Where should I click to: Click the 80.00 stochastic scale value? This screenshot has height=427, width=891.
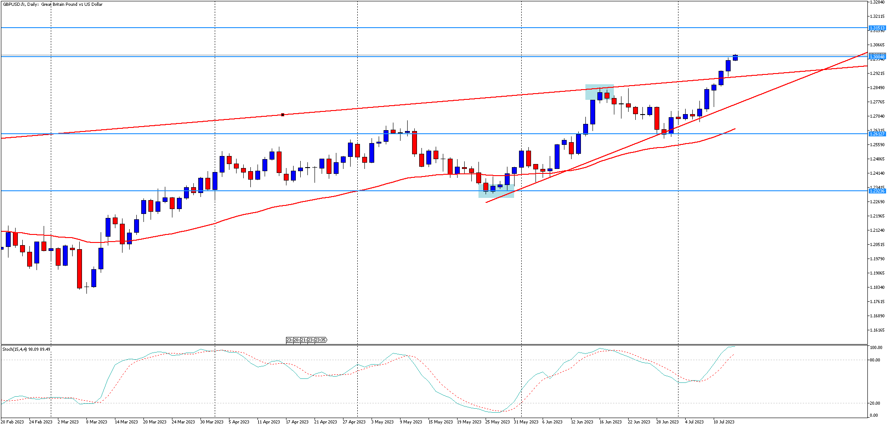pyautogui.click(x=875, y=360)
